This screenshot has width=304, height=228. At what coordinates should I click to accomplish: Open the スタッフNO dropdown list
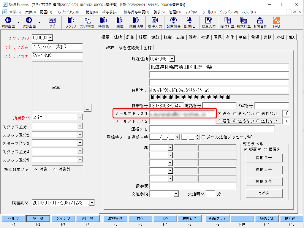[50, 38]
